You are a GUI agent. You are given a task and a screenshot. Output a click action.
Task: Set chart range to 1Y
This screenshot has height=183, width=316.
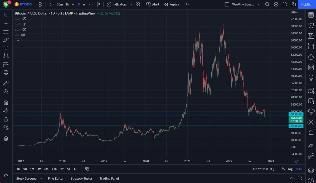pos(62,169)
